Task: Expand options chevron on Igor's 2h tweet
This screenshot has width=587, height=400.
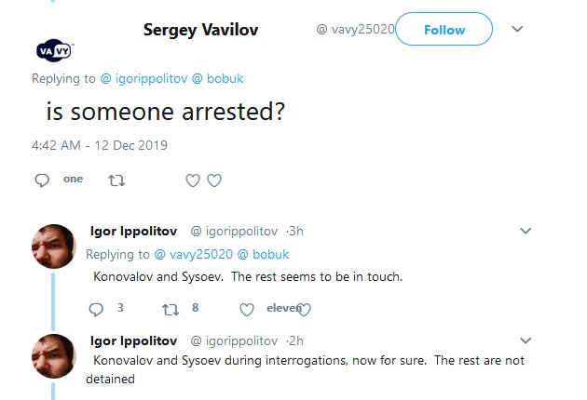Action: point(526,339)
